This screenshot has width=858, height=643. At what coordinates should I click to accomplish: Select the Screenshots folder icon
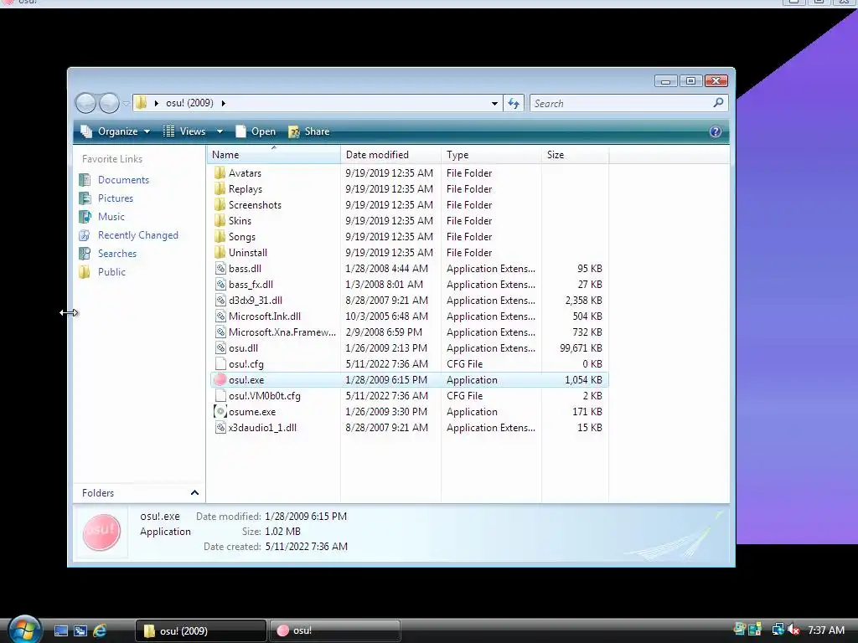(x=220, y=204)
